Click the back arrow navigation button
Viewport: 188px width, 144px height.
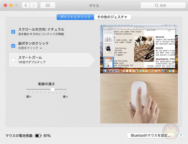pos(25,5)
